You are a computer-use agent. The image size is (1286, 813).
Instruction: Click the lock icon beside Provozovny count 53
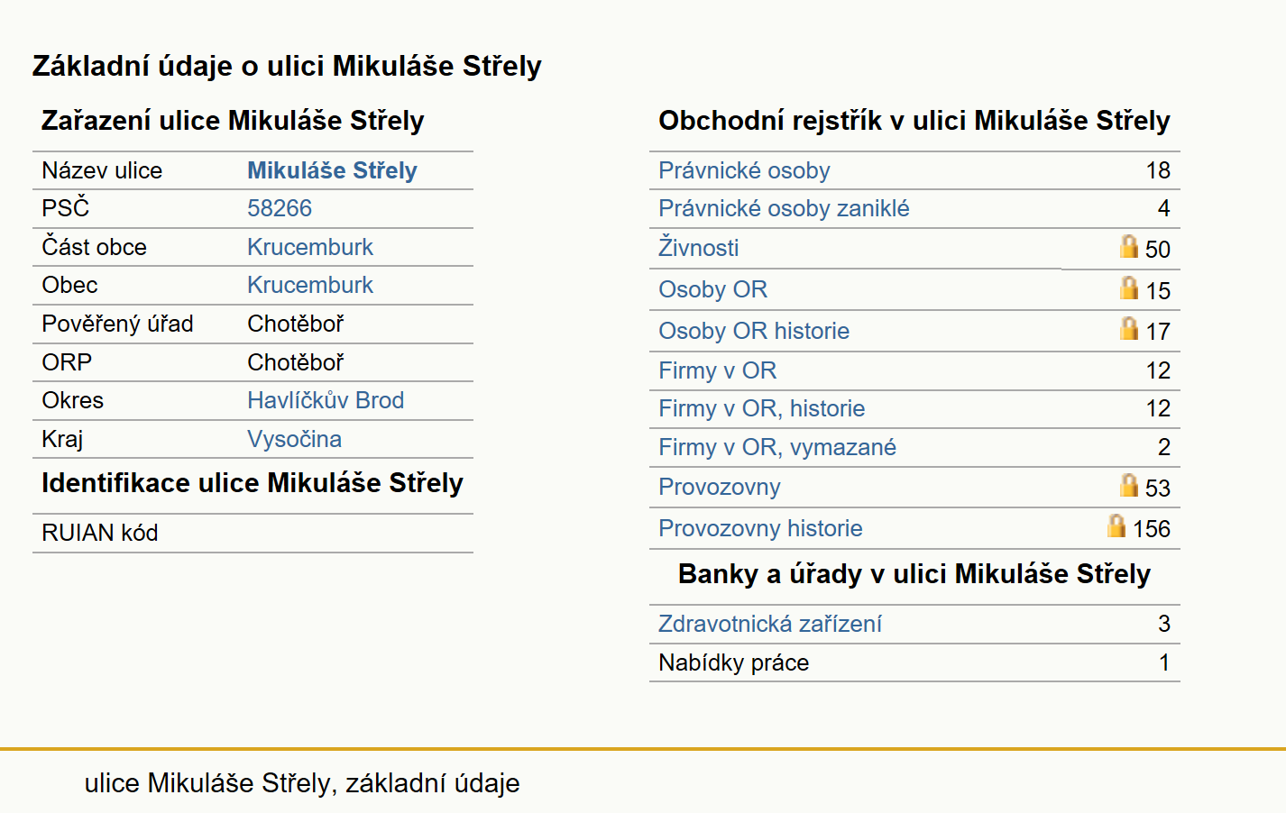pyautogui.click(x=1129, y=485)
